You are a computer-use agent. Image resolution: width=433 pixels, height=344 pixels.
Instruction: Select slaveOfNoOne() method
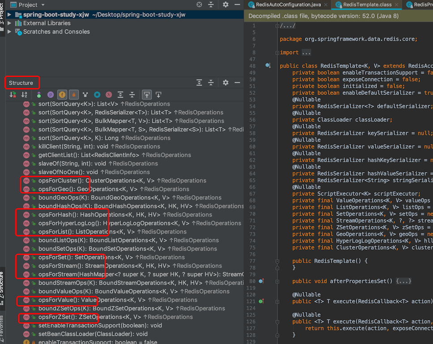[x=94, y=172]
